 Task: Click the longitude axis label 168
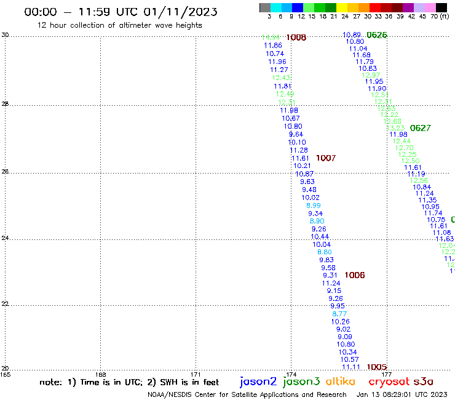tap(101, 375)
